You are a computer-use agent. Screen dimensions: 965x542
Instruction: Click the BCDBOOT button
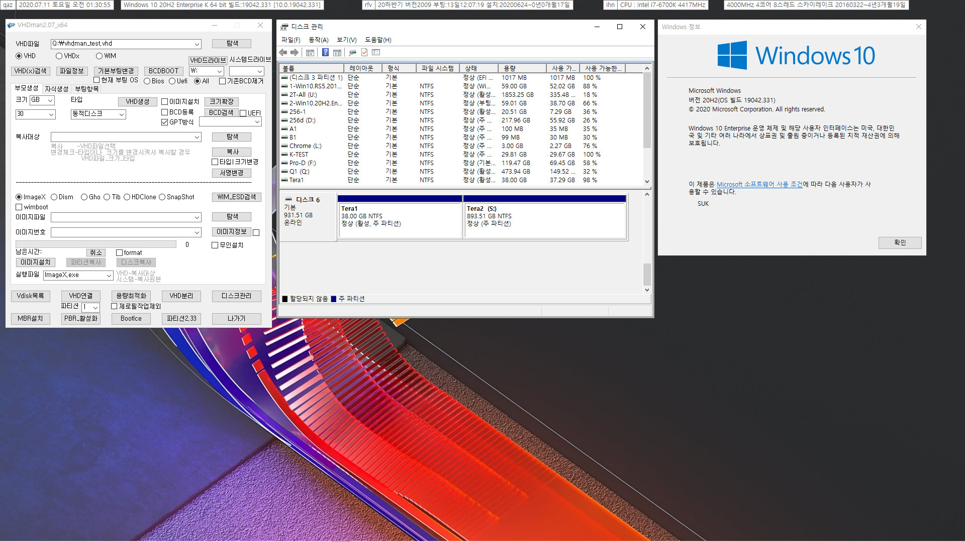[163, 71]
